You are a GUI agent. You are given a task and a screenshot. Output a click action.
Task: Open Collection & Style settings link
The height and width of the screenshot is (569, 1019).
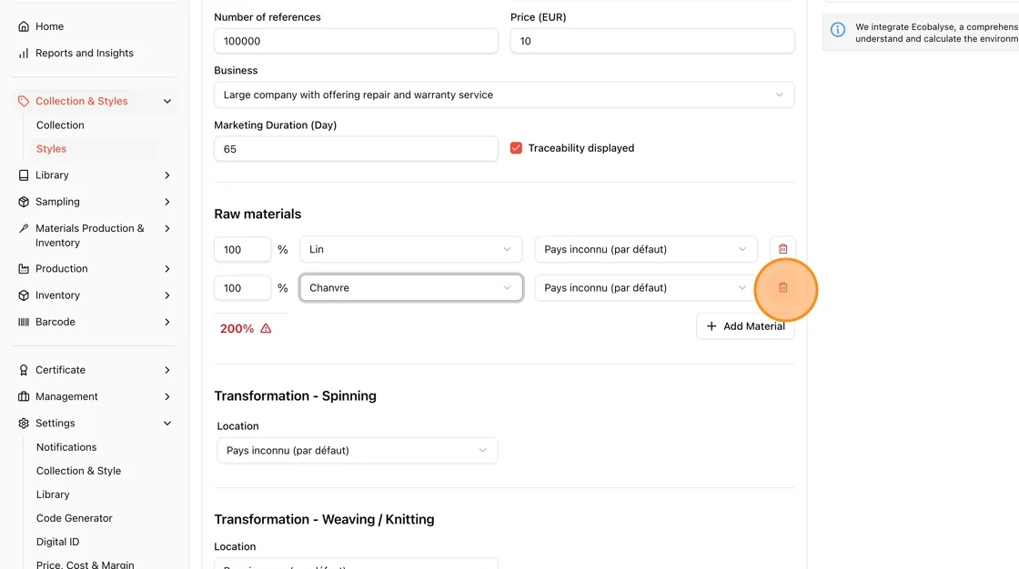(x=78, y=471)
